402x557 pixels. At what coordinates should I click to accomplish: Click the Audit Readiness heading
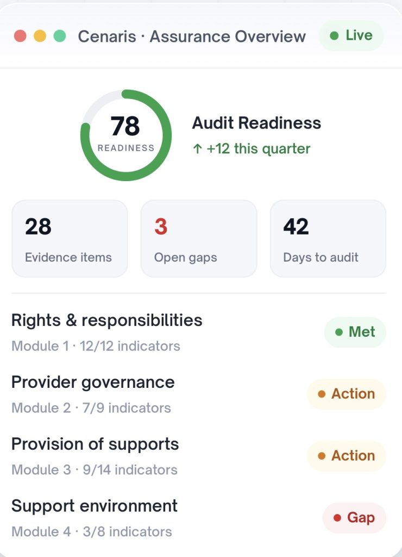pos(256,123)
